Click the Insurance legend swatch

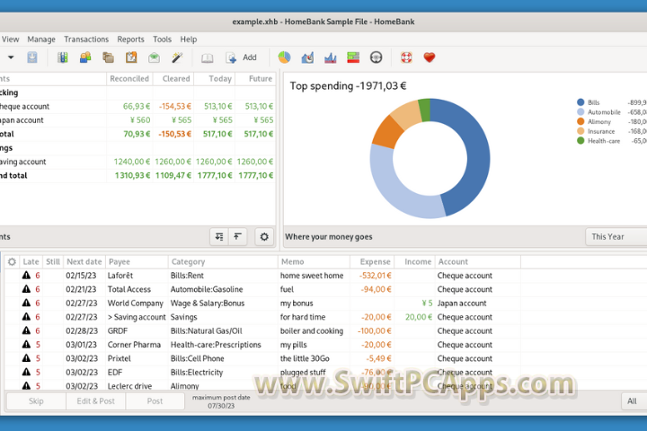pos(581,131)
